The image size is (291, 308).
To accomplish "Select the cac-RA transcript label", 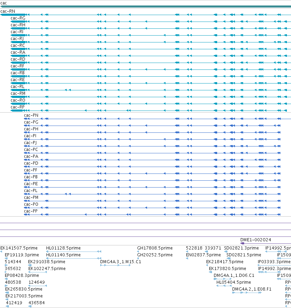I will (18, 52).
